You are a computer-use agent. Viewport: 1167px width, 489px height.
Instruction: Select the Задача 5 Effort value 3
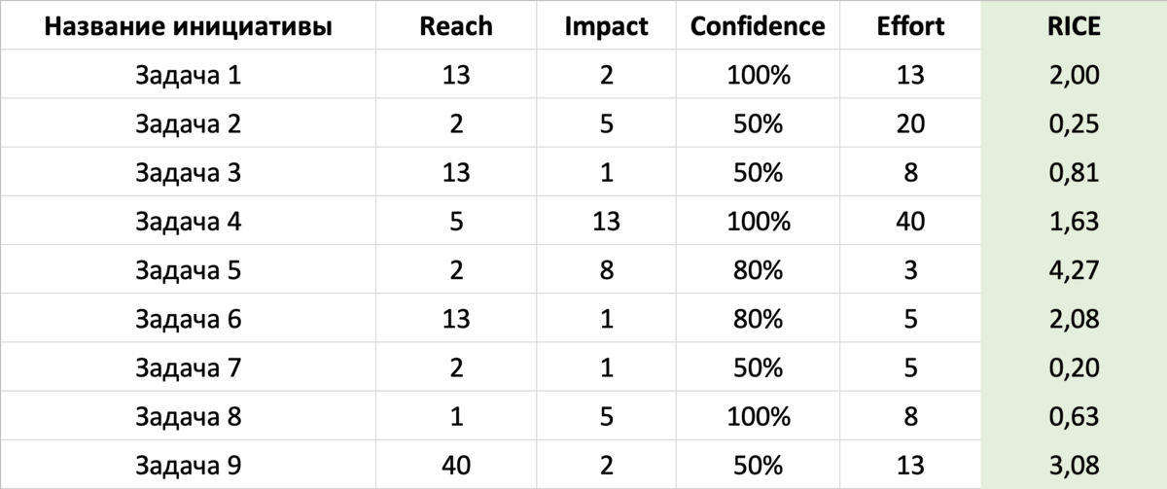[x=909, y=270]
